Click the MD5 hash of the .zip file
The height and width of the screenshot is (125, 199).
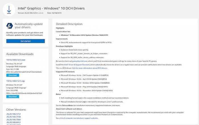point(24,93)
